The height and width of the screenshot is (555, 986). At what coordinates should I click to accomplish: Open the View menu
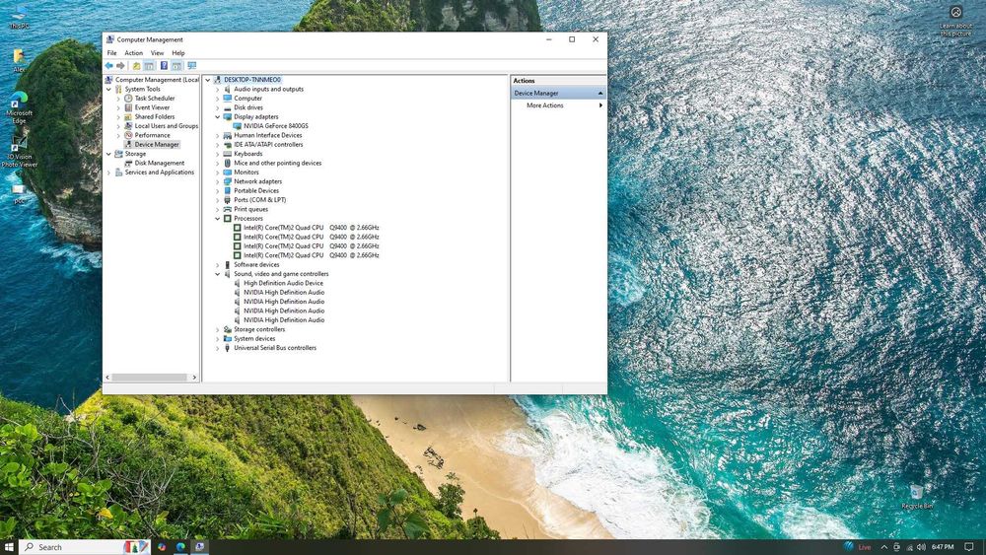(157, 53)
